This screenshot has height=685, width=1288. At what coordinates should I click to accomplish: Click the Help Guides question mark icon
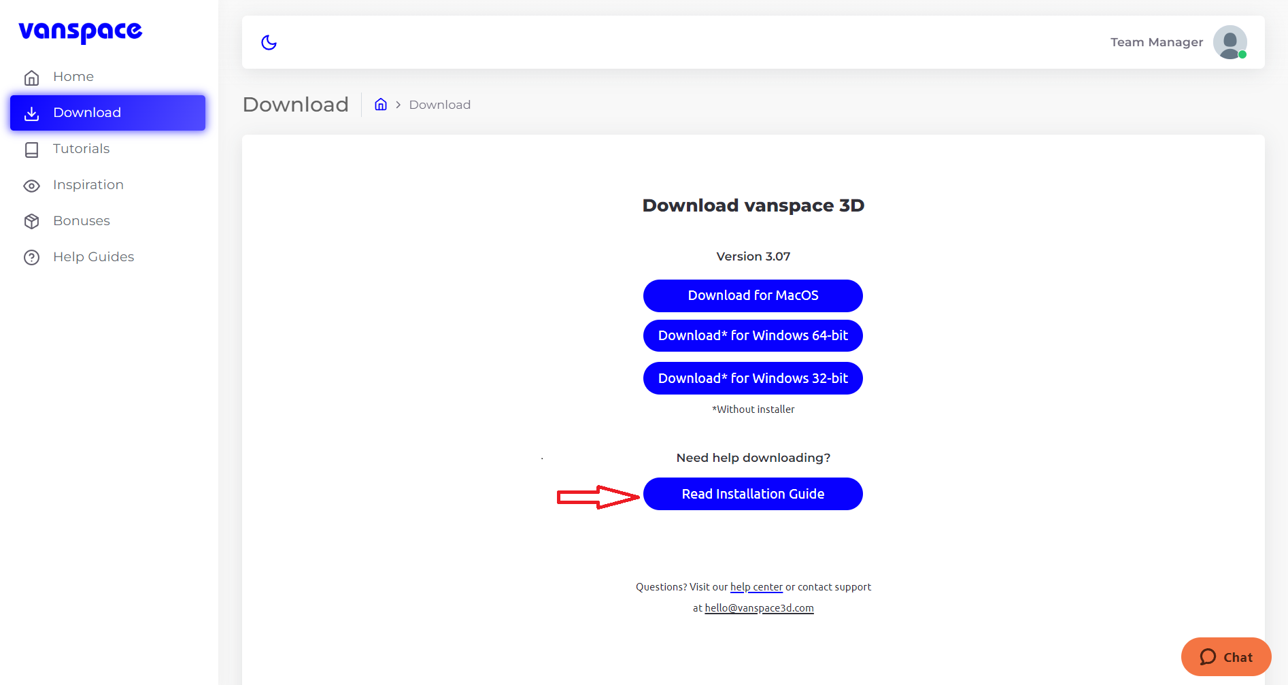(31, 258)
